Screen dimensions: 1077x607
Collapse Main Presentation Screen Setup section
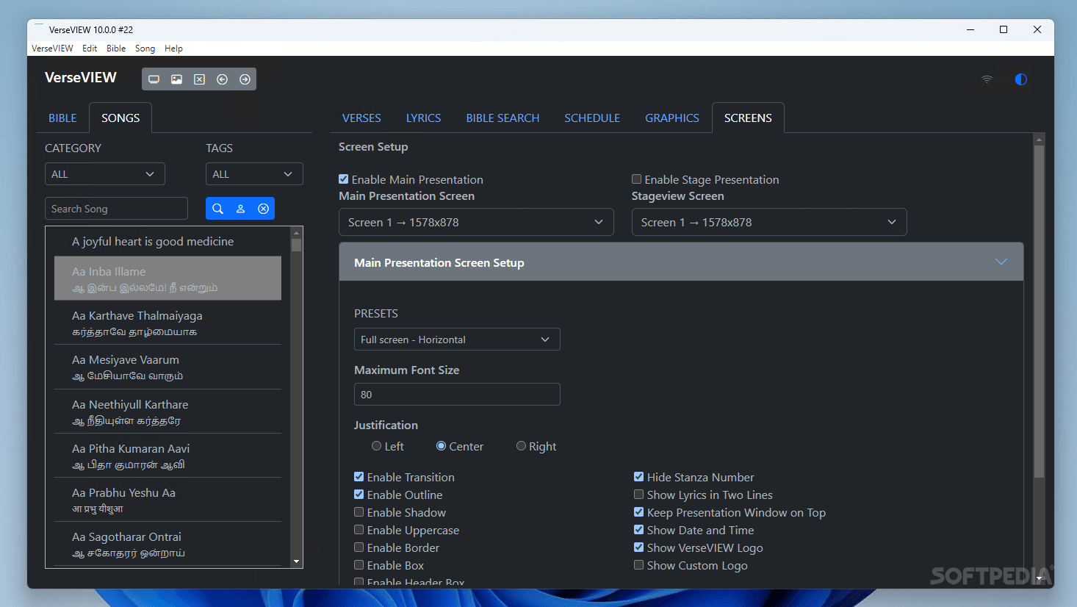pos(681,262)
